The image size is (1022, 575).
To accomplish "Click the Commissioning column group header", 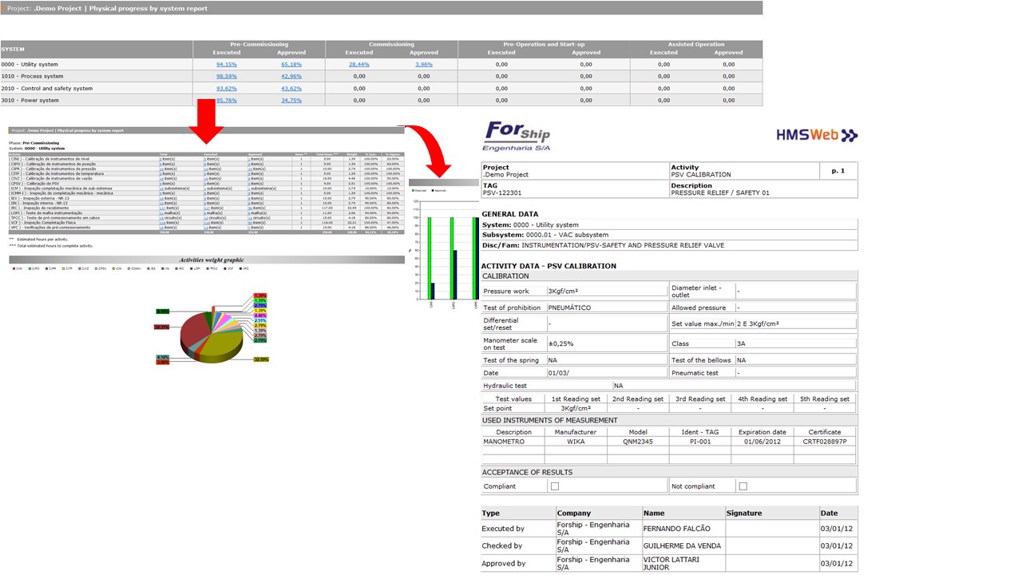I will point(391,44).
